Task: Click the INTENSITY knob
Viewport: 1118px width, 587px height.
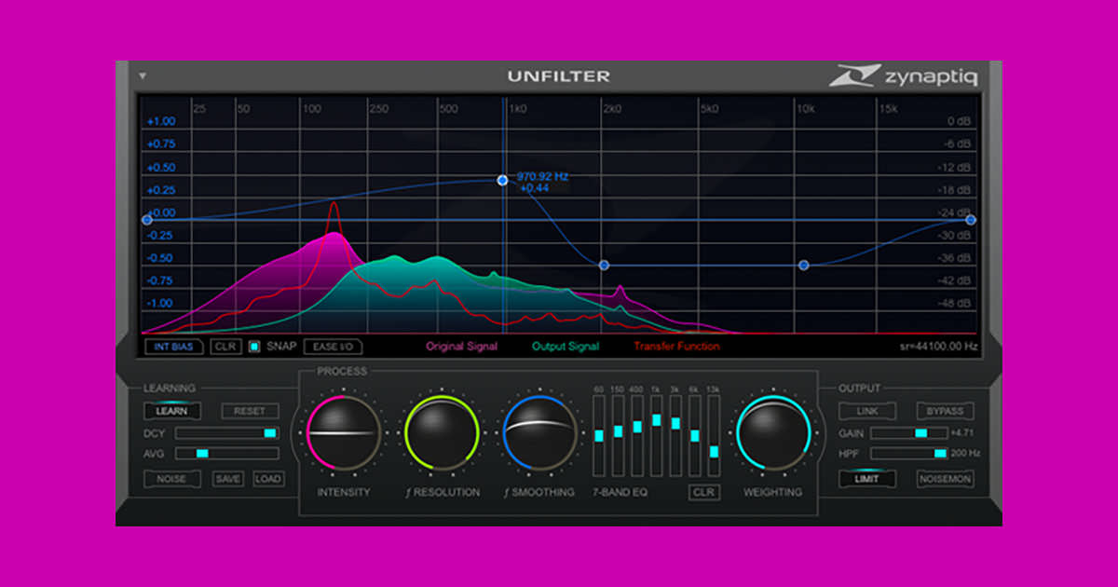Action: click(344, 433)
